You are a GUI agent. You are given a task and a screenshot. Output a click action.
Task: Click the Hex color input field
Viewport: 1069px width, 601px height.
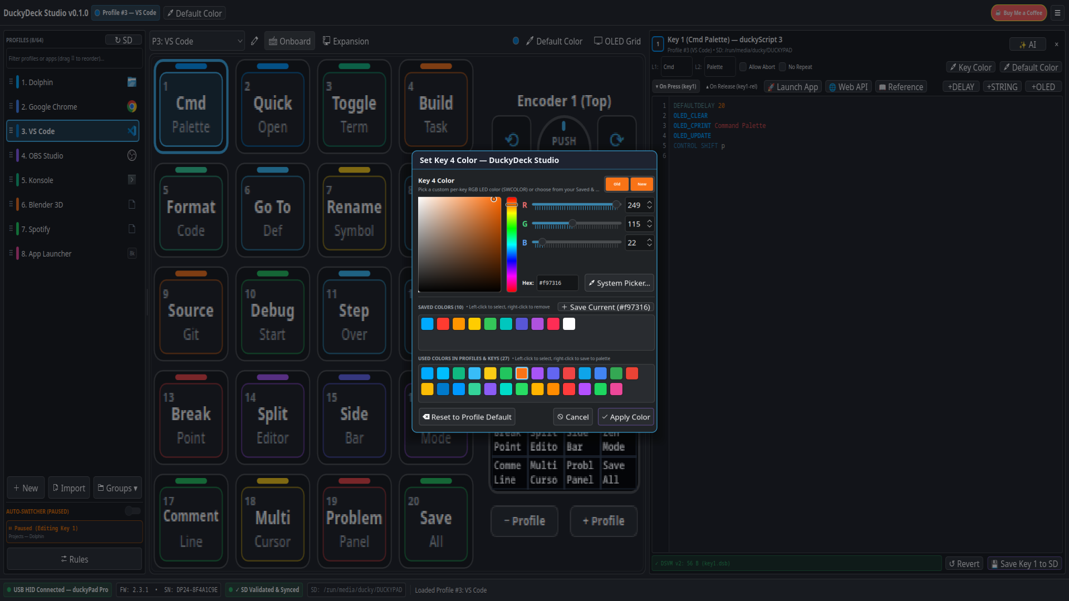[x=557, y=283]
